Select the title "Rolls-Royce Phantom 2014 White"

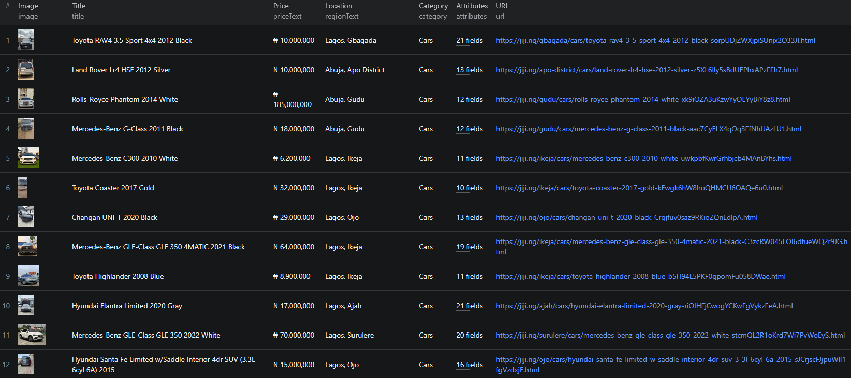coord(125,99)
